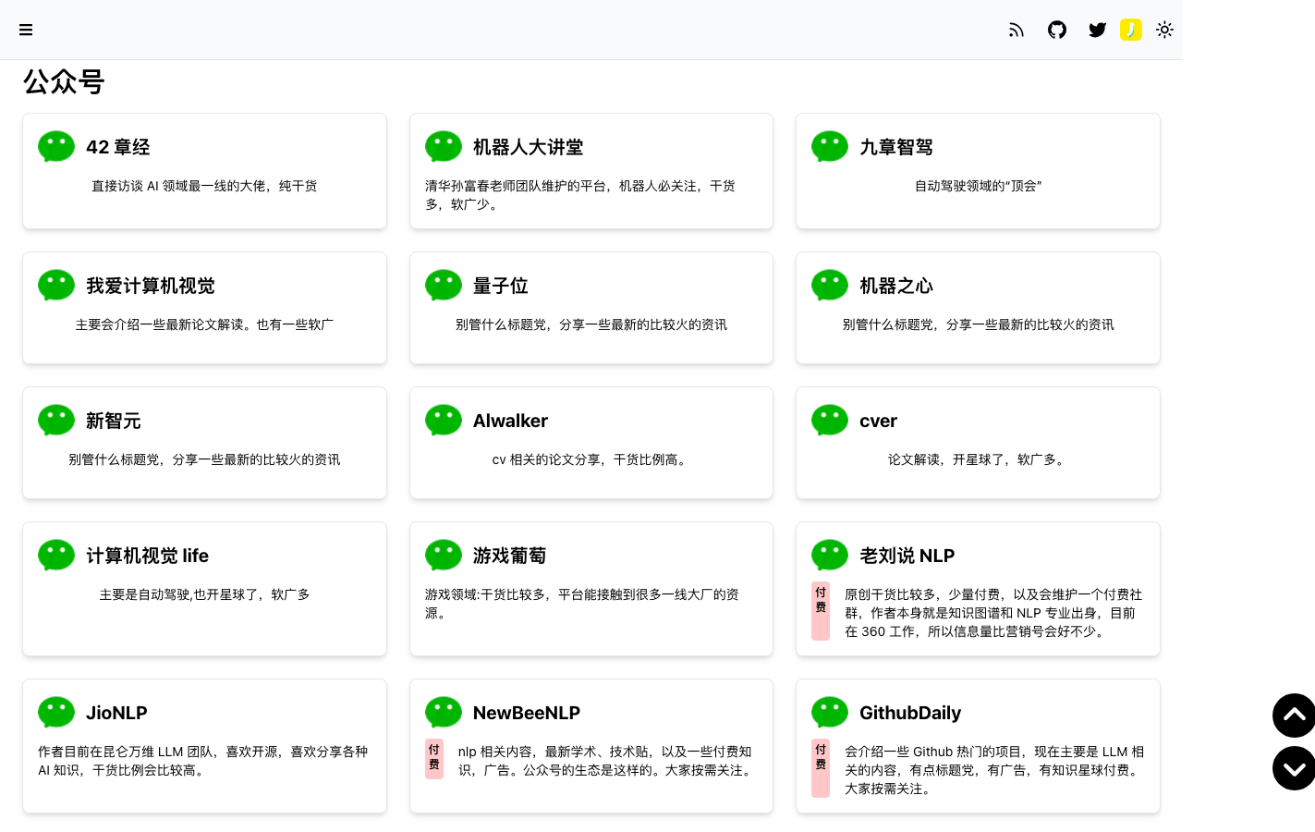This screenshot has width=1315, height=832.
Task: Click GithubDaily description starting '会介绍一些 Github'
Action: point(994,770)
